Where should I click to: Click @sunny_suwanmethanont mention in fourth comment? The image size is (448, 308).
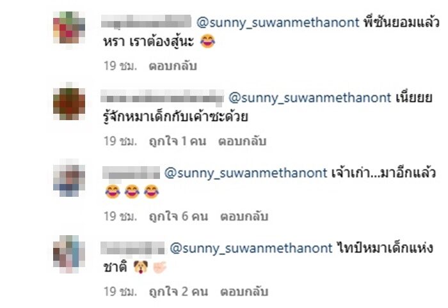pos(251,248)
